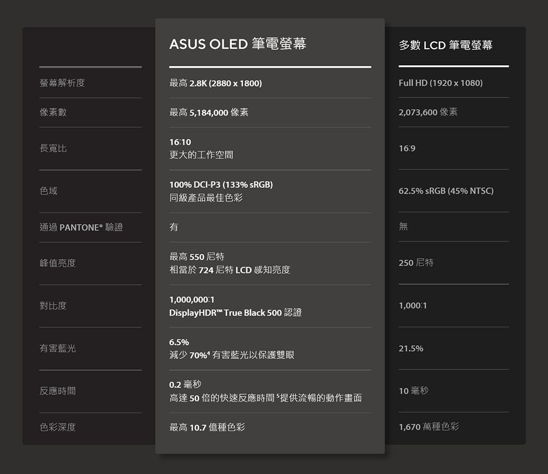Image resolution: width=548 pixels, height=474 pixels.
Task: Select the '同級產品最佳色彩' description text
Action: pos(206,198)
